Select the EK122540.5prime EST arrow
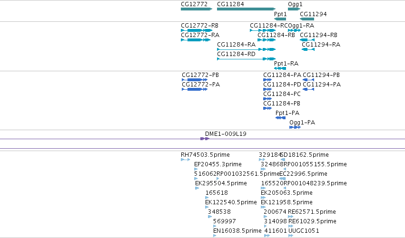The width and height of the screenshot is (405, 238). pyautogui.click(x=207, y=207)
